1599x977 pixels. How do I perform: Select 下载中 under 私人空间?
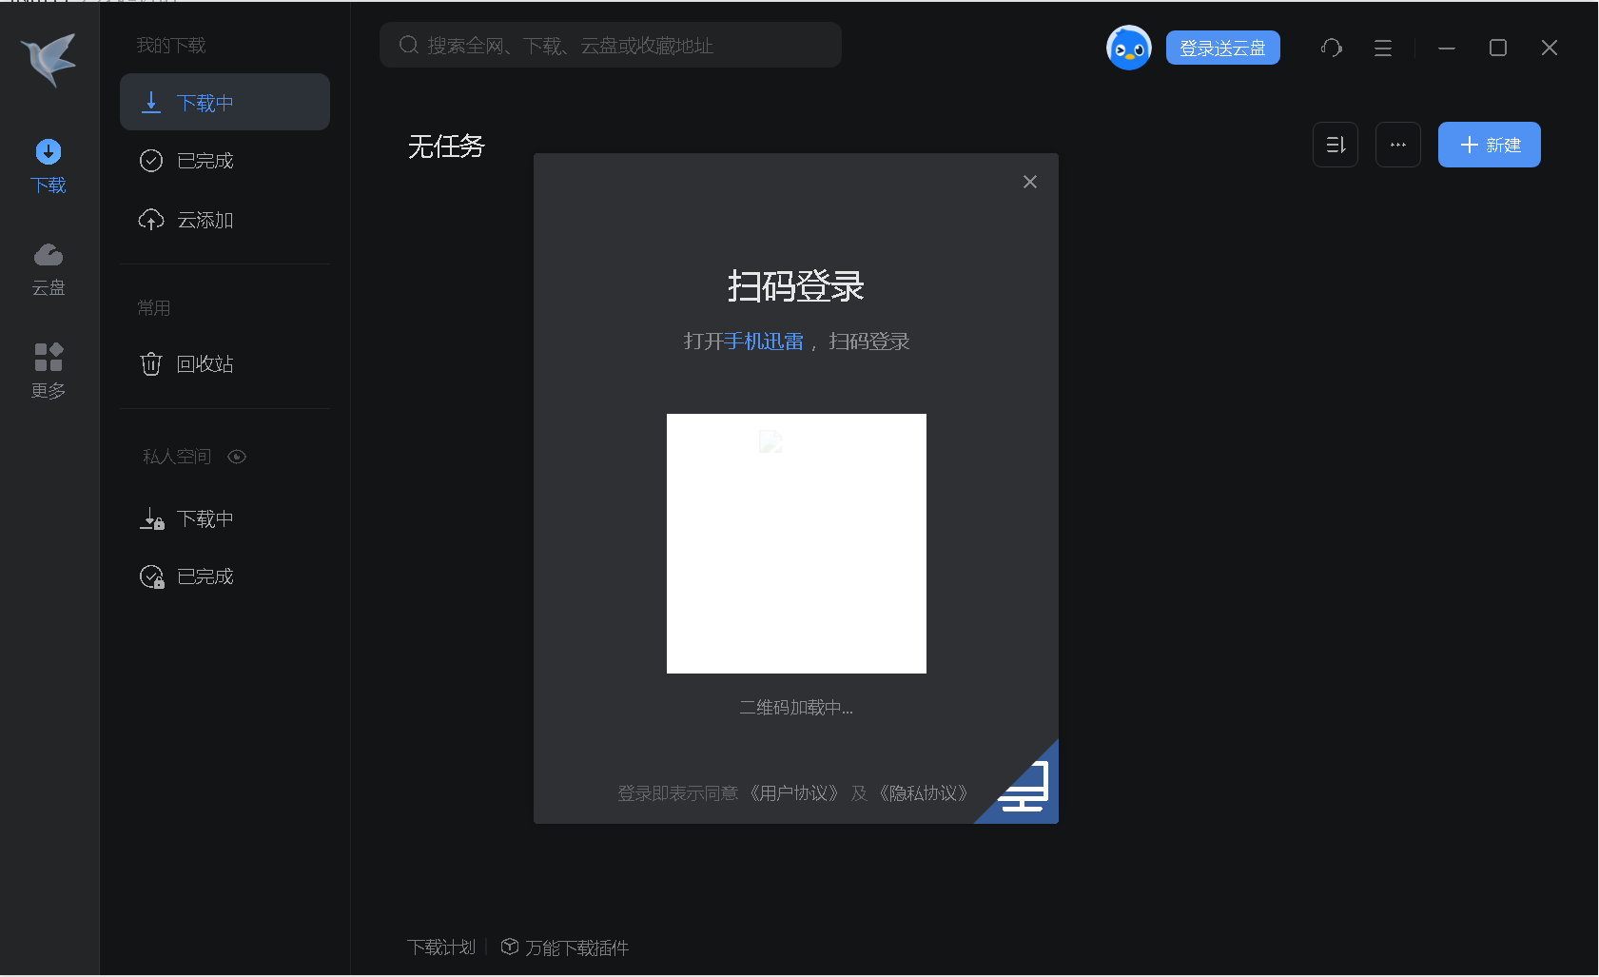click(x=205, y=518)
